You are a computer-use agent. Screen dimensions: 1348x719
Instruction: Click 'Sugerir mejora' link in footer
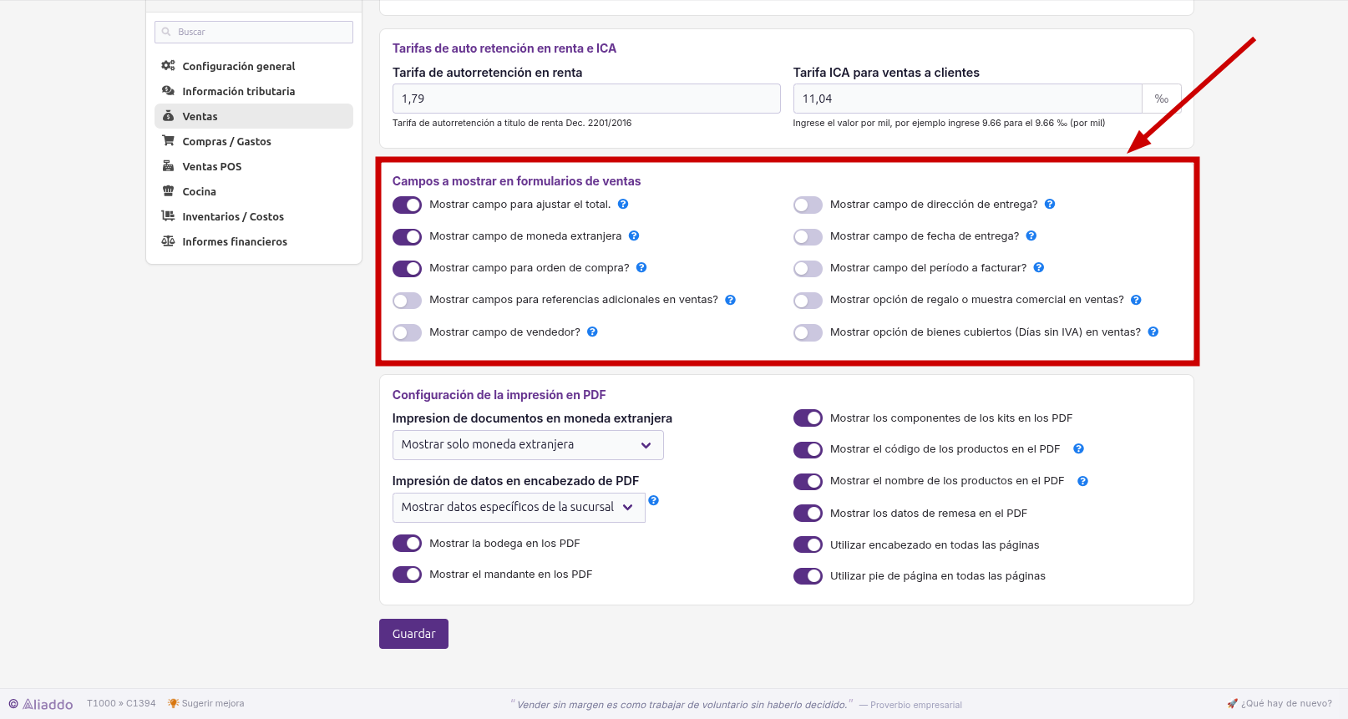click(213, 703)
